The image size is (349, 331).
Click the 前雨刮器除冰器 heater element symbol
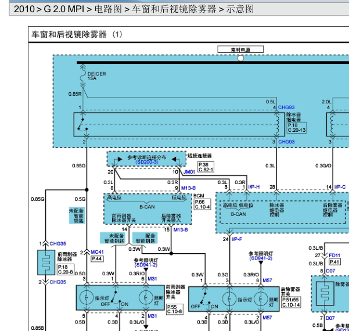tap(46, 262)
